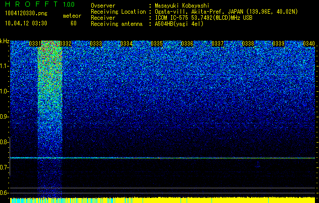Click the kHz axis unit label
319x203 pixels.
[5, 41]
